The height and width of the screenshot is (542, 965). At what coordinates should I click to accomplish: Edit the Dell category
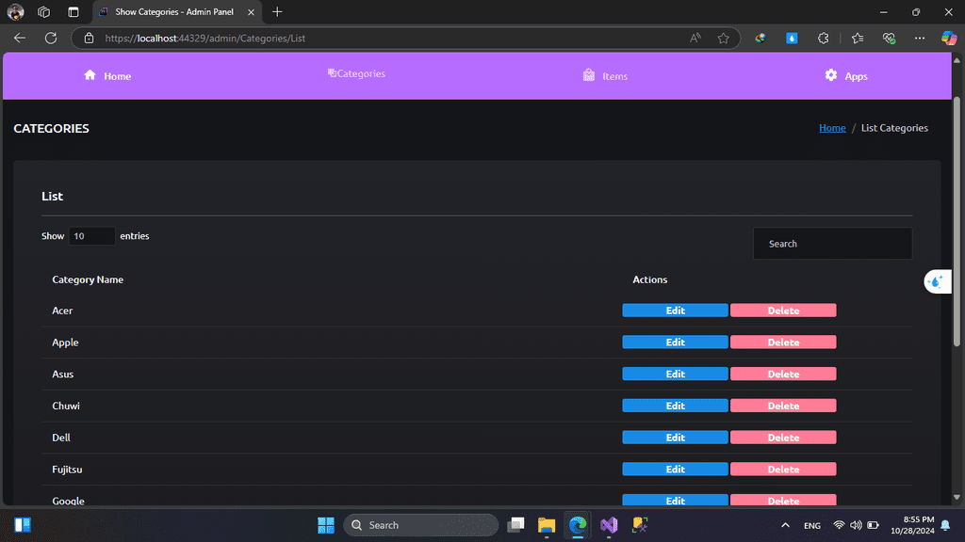pyautogui.click(x=675, y=438)
